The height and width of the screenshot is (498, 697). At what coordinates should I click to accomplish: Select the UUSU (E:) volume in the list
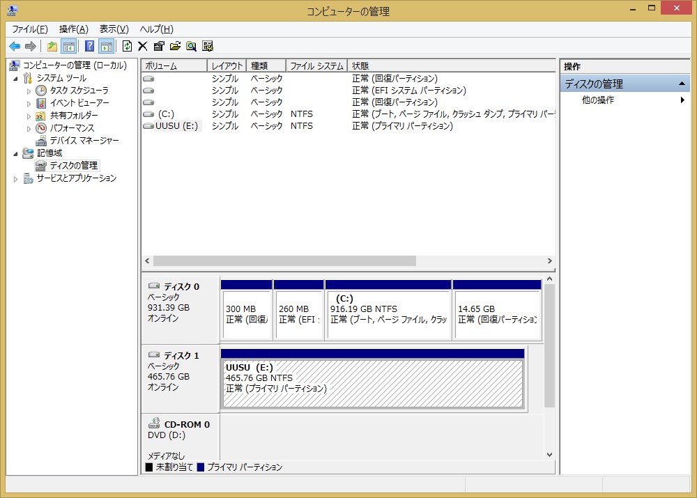pos(176,126)
